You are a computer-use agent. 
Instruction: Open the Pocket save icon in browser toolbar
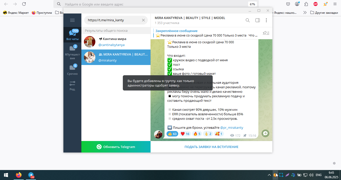click(x=288, y=4)
